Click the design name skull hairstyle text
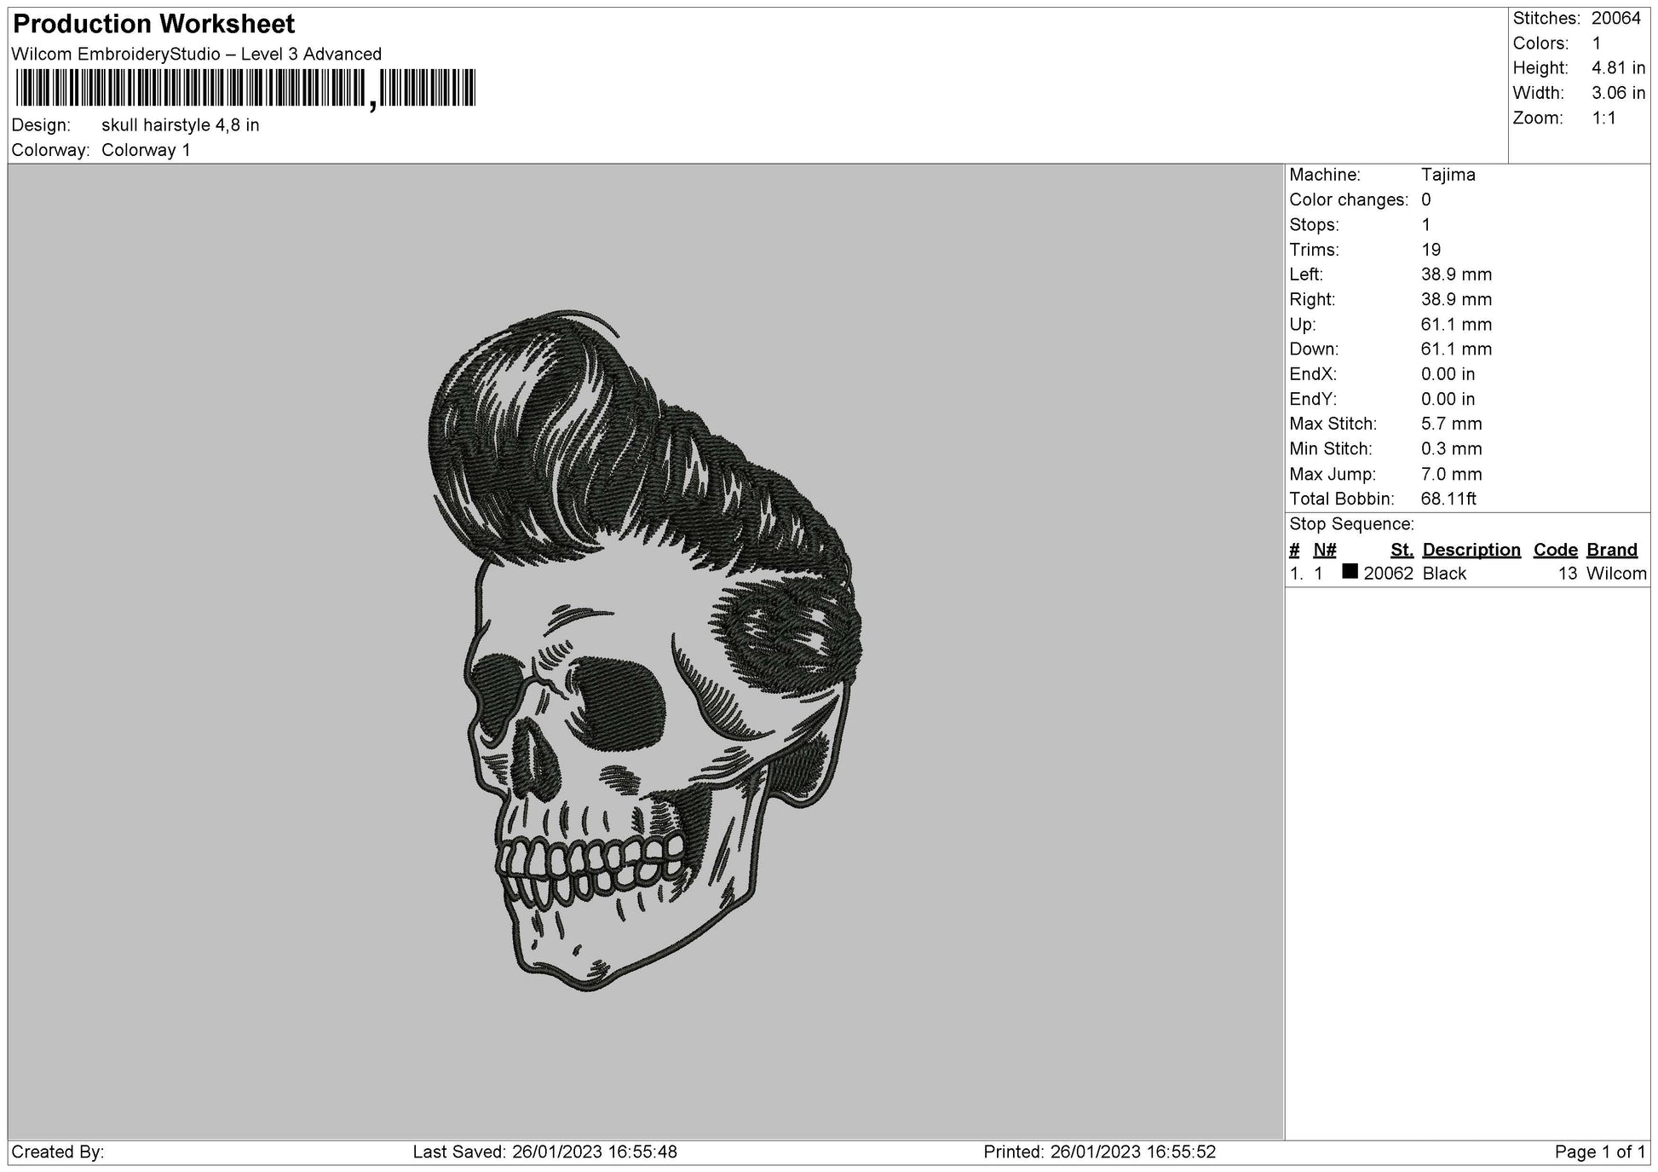 point(180,125)
